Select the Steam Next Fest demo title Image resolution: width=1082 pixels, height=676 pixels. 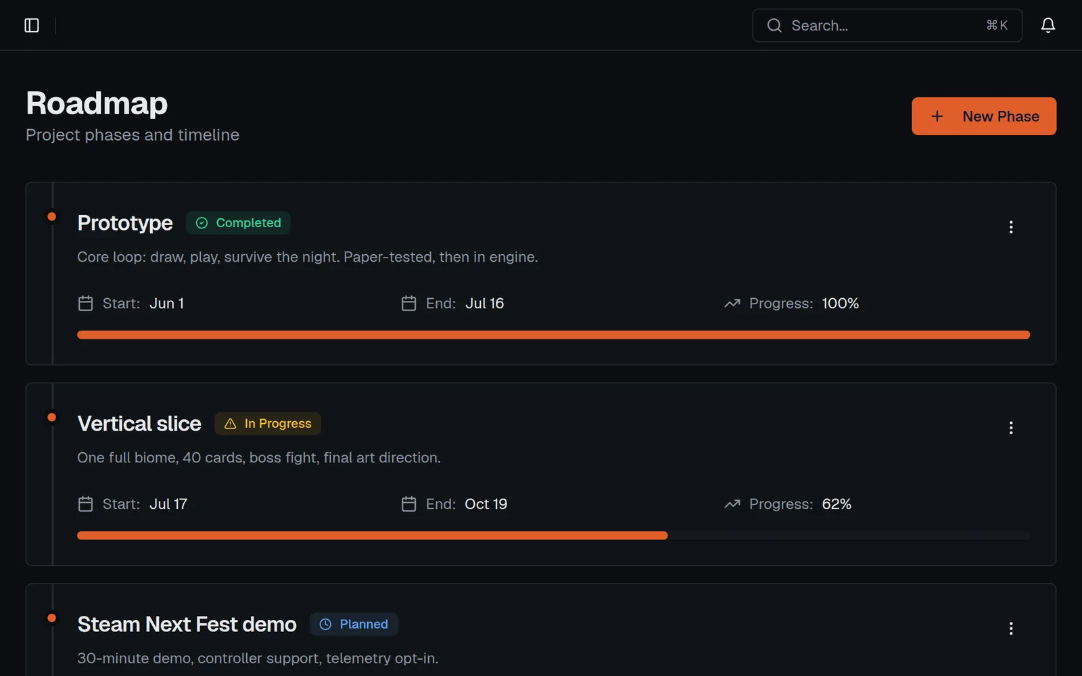pos(187,625)
